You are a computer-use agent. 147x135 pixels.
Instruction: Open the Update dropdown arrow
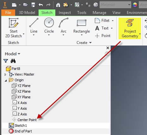tap(71, 5)
